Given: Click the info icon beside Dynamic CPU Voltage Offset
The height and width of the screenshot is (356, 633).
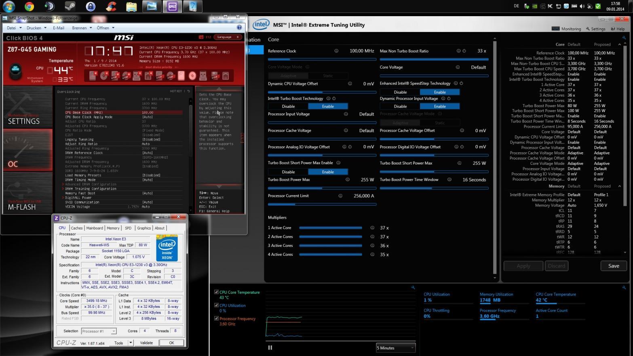Looking at the screenshot, I should pos(350,84).
